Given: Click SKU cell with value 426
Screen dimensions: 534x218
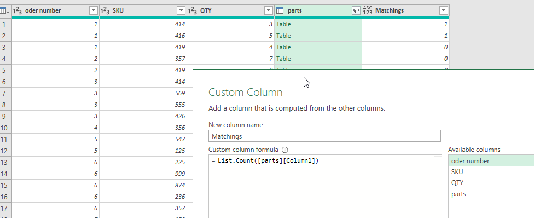Looking at the screenshot, I should point(143,116).
